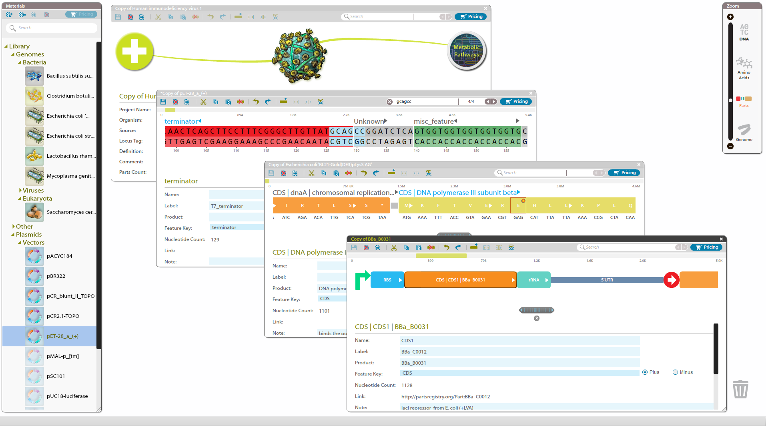This screenshot has height=426, width=766.
Task: Click the trash can icon
Action: click(740, 389)
